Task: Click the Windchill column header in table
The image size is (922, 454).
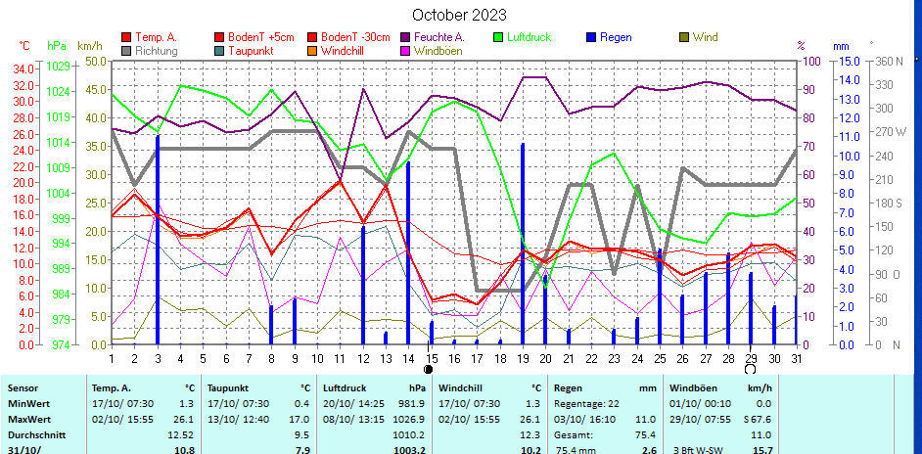Action: 458,388
